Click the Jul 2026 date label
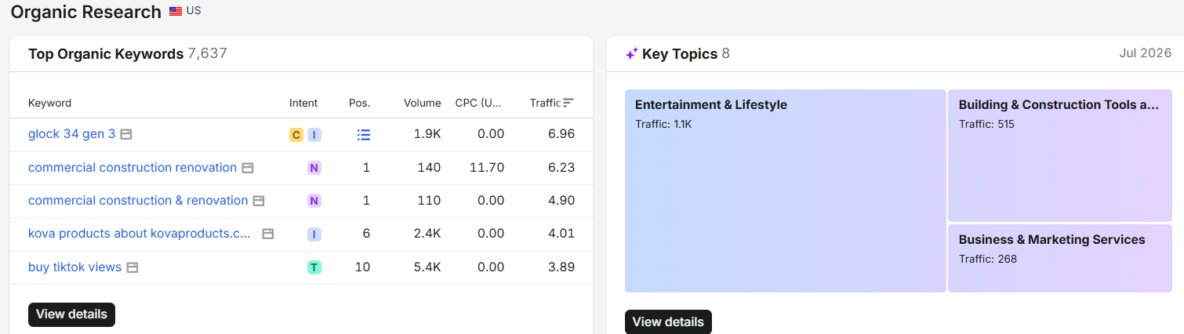Screen dimensions: 1184x334 coord(1145,54)
